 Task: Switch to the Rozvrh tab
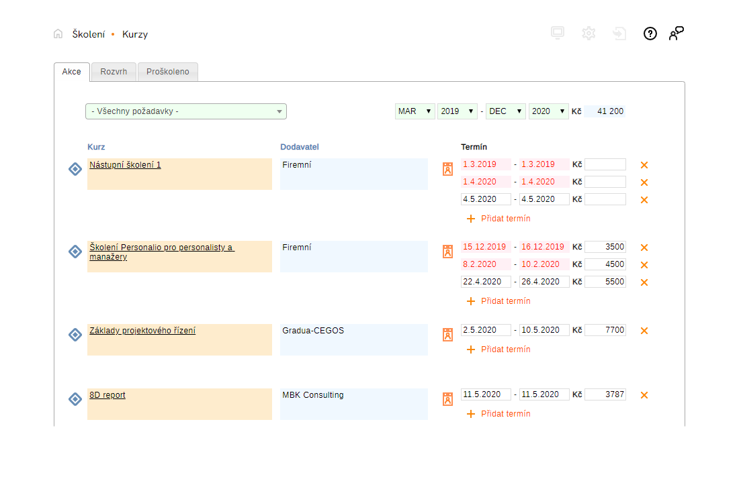pos(114,72)
